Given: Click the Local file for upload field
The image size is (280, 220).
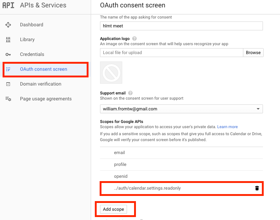Looking at the screenshot, I should (x=171, y=53).
